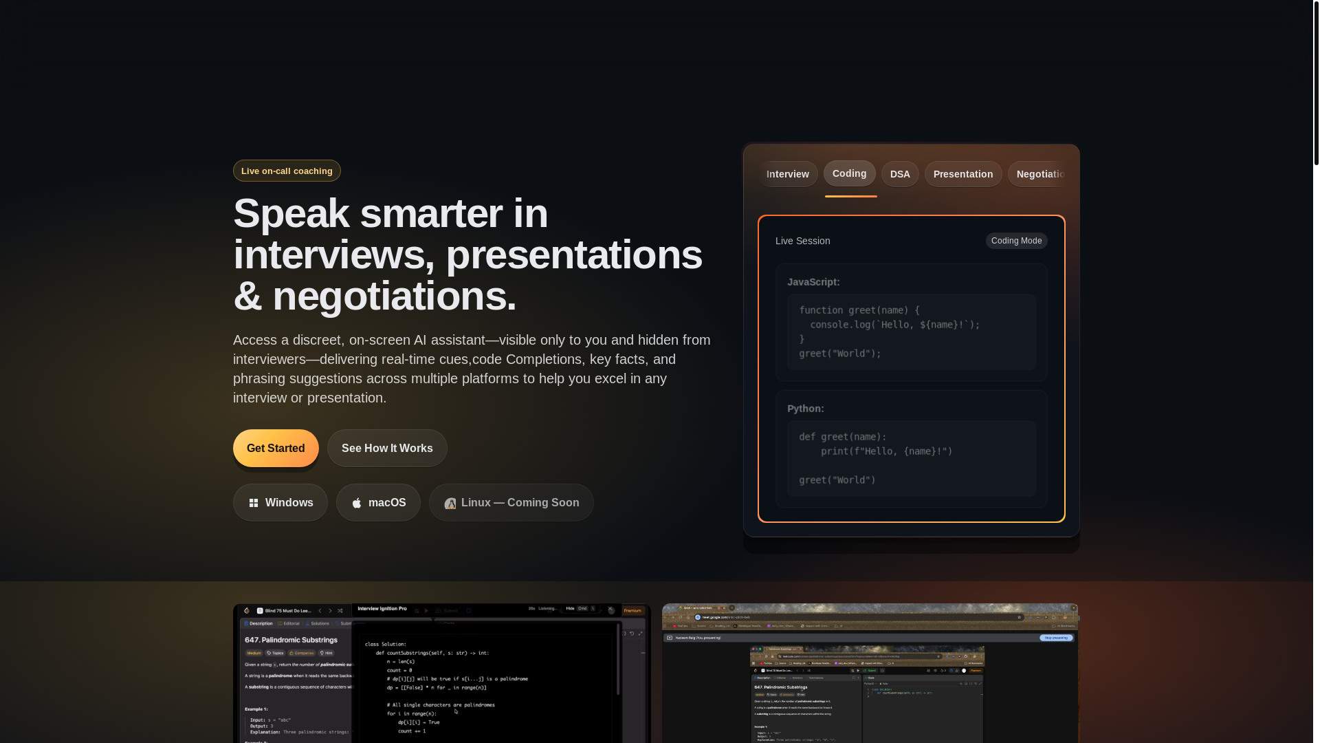Switch to the DSA tab
Screen dimensions: 1320x743
(x=900, y=174)
